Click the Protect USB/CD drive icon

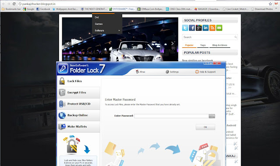click(62, 104)
